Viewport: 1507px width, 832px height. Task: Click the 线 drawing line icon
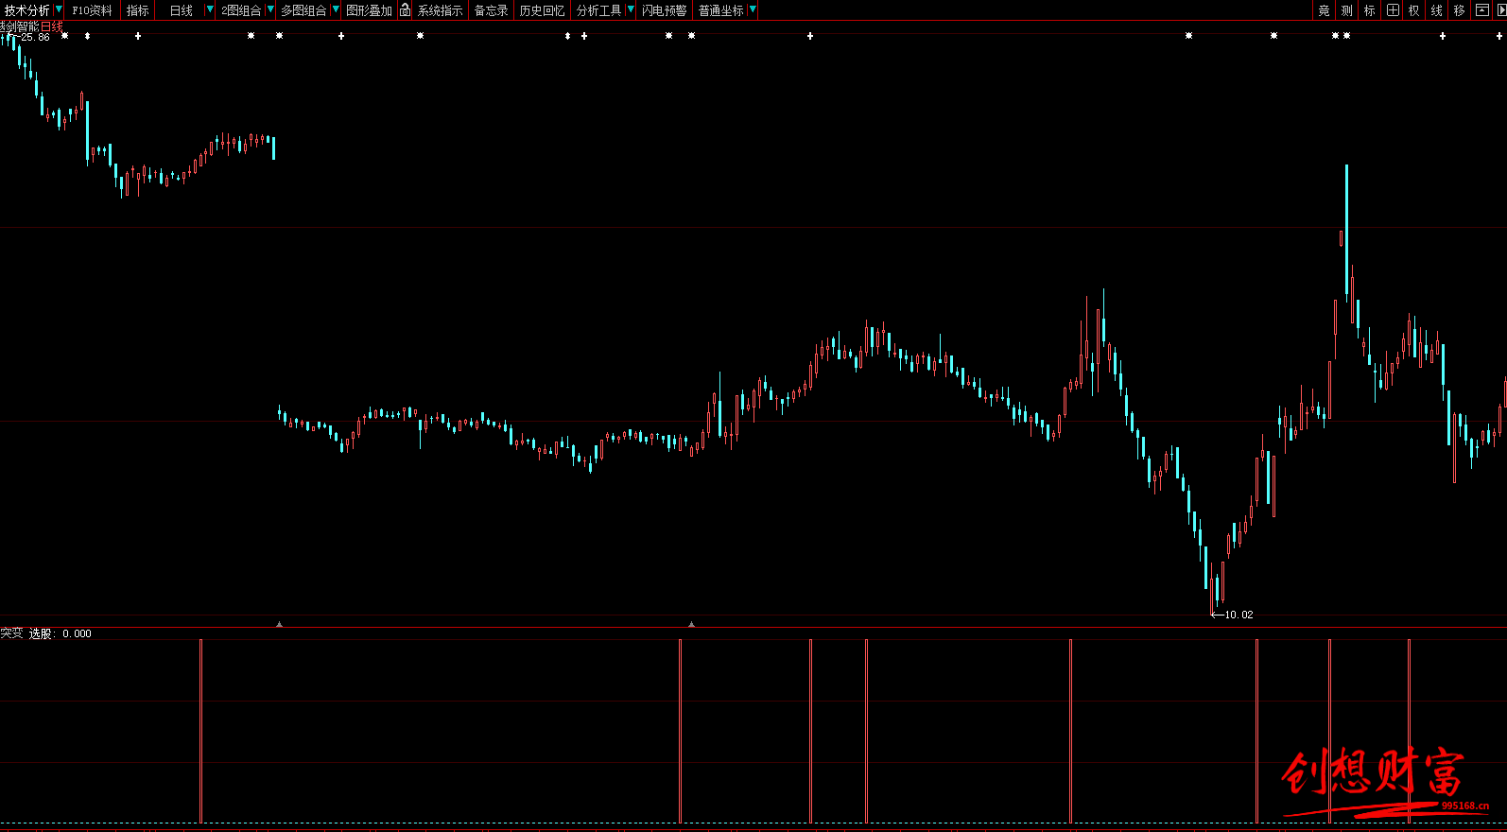pyautogui.click(x=1437, y=10)
